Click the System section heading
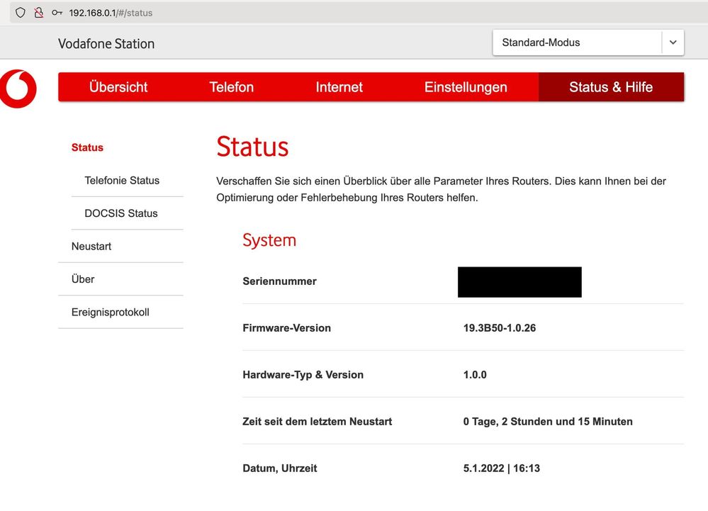 click(x=269, y=240)
